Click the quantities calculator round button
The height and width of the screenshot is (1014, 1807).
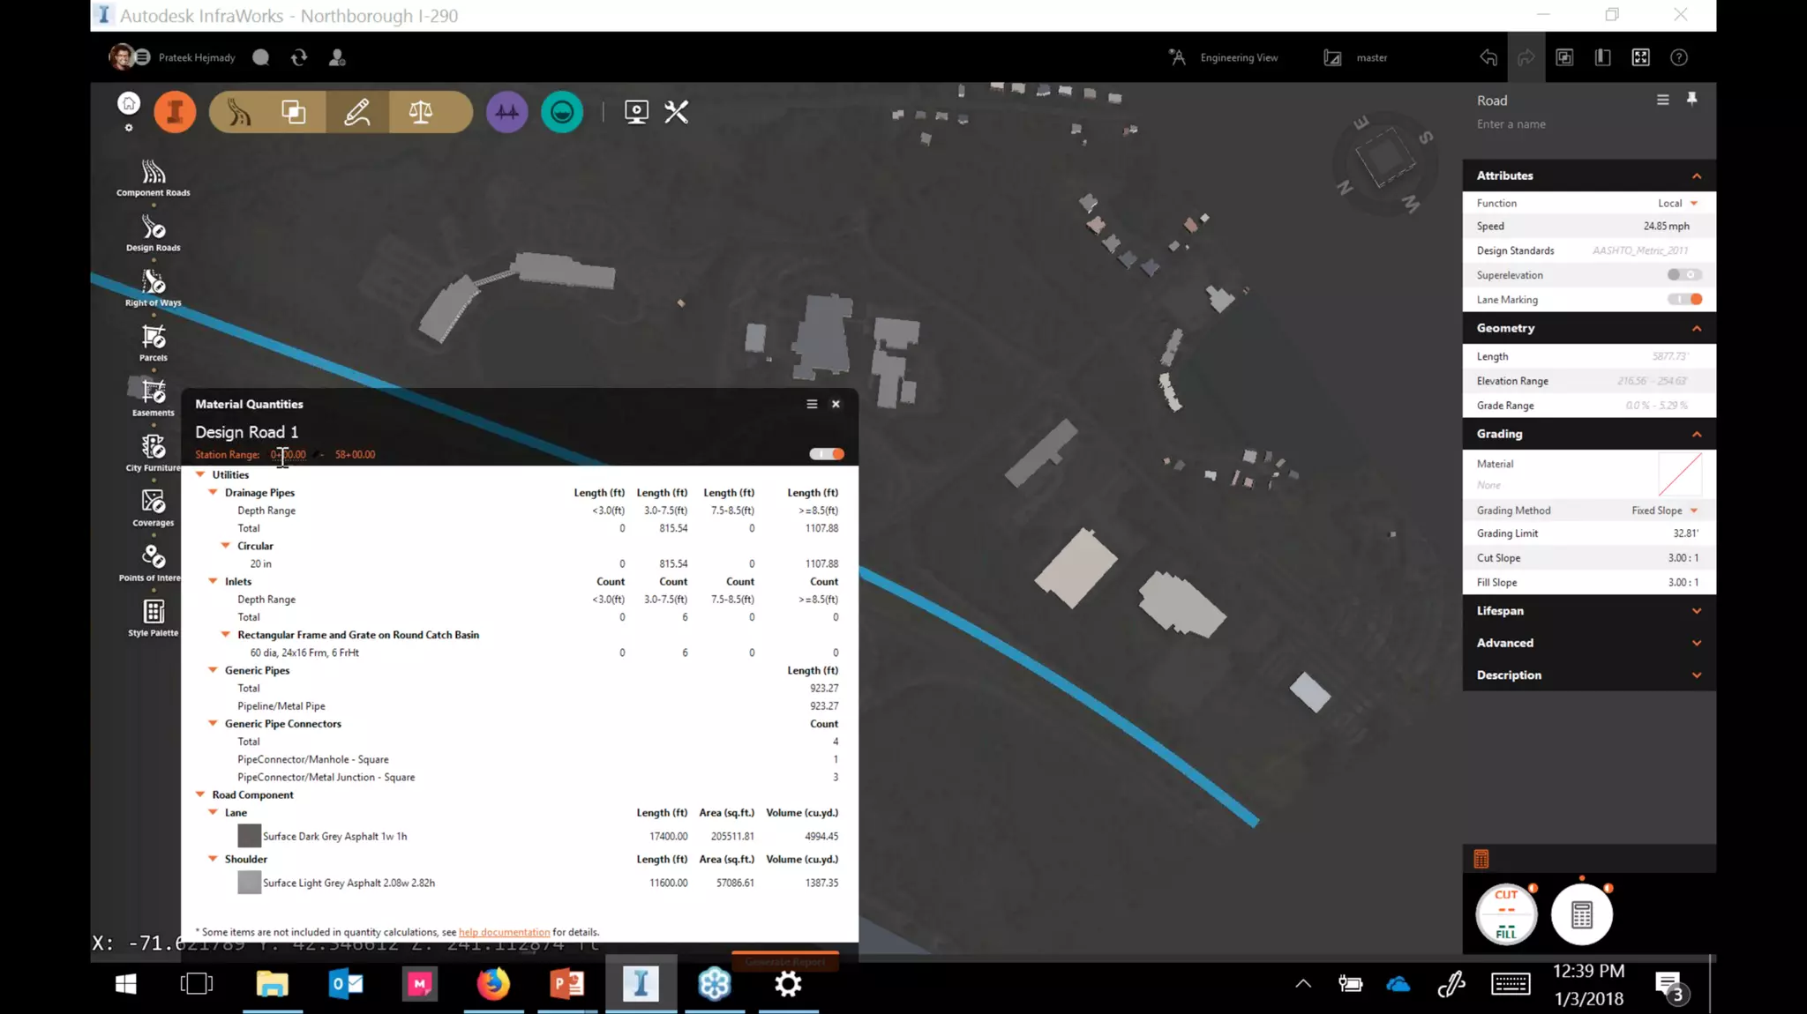pyautogui.click(x=1582, y=914)
